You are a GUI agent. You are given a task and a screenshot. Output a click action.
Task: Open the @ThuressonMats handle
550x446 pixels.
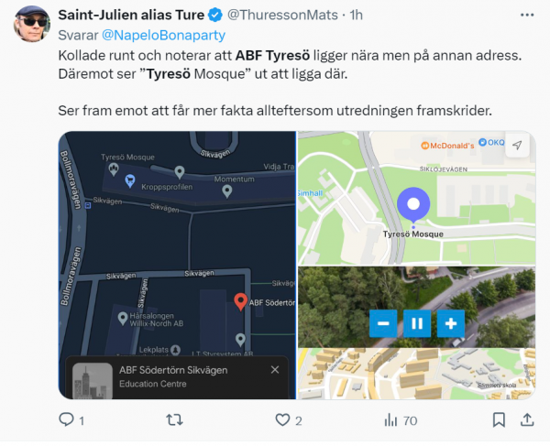pyautogui.click(x=282, y=15)
